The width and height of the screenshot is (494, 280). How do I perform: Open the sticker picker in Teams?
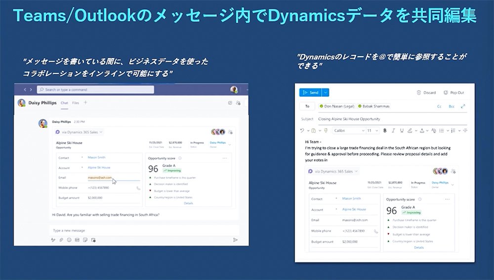point(85,240)
